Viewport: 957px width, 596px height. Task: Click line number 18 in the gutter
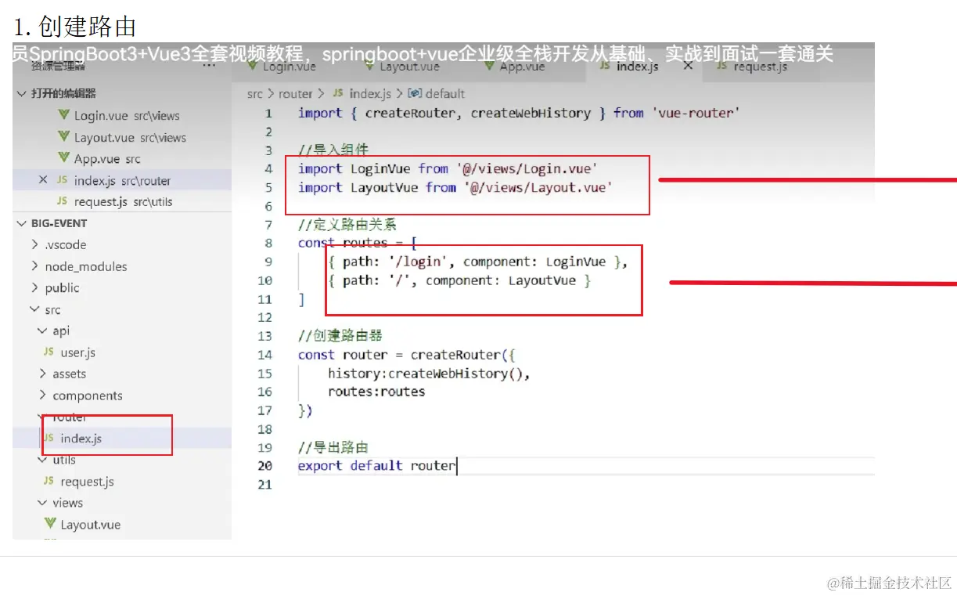click(264, 429)
